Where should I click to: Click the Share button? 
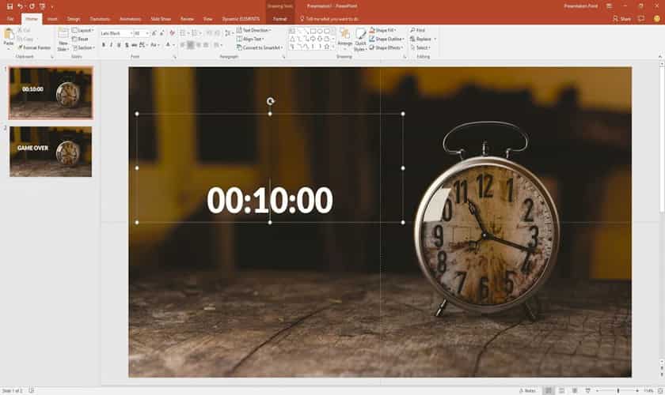[x=623, y=18]
